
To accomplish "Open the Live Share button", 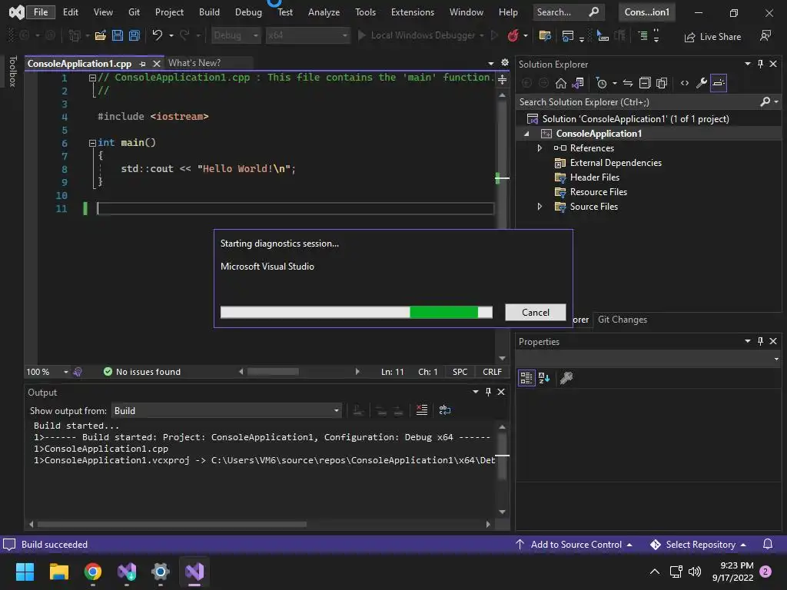I will click(x=712, y=37).
